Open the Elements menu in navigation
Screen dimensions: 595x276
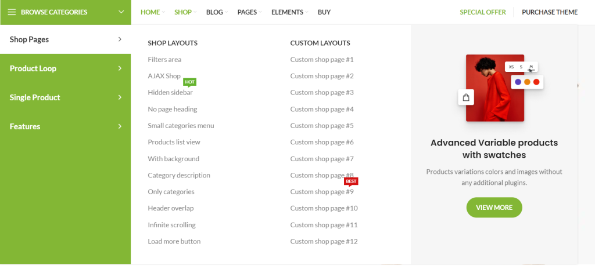(x=287, y=12)
